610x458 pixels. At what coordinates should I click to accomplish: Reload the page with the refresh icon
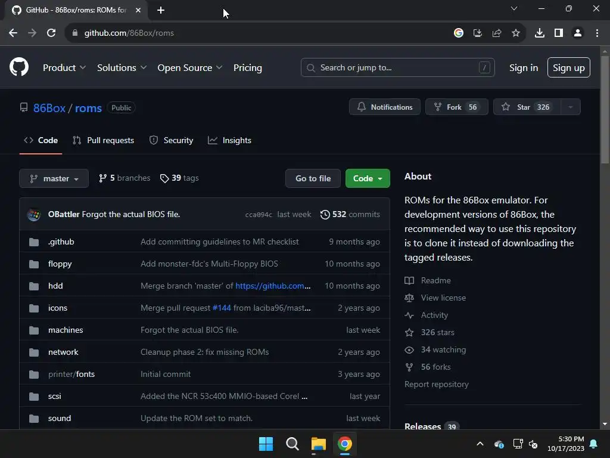51,33
